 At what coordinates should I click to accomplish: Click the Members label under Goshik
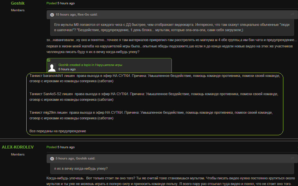18,10
